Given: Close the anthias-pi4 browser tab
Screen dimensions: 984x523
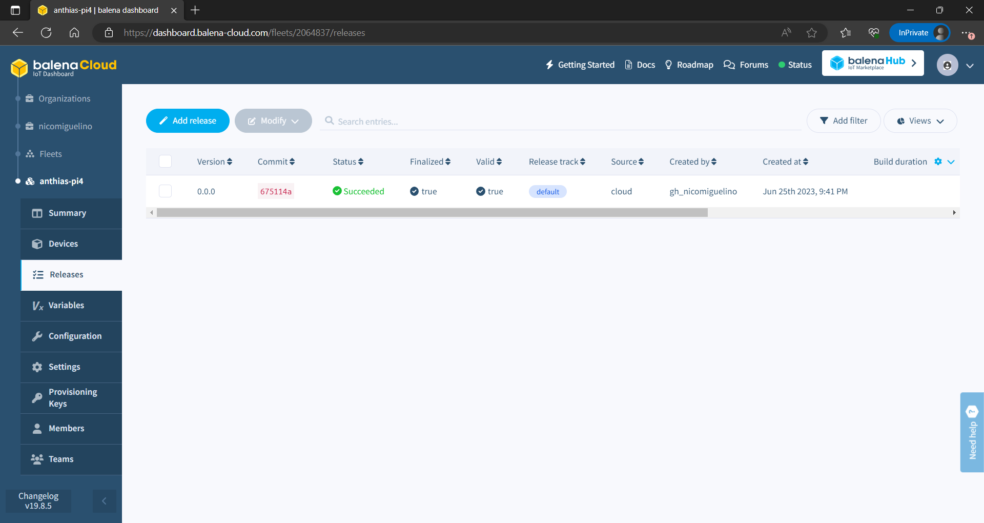Looking at the screenshot, I should tap(174, 10).
